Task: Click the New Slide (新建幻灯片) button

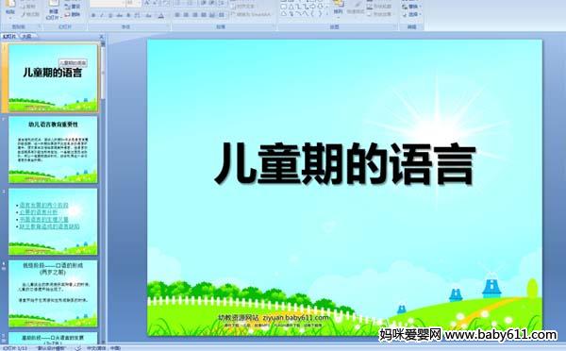Action: 54,9
